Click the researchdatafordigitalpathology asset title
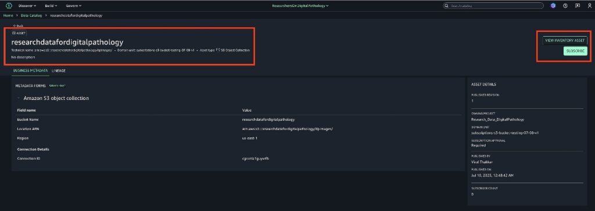The width and height of the screenshot is (595, 211). point(67,42)
